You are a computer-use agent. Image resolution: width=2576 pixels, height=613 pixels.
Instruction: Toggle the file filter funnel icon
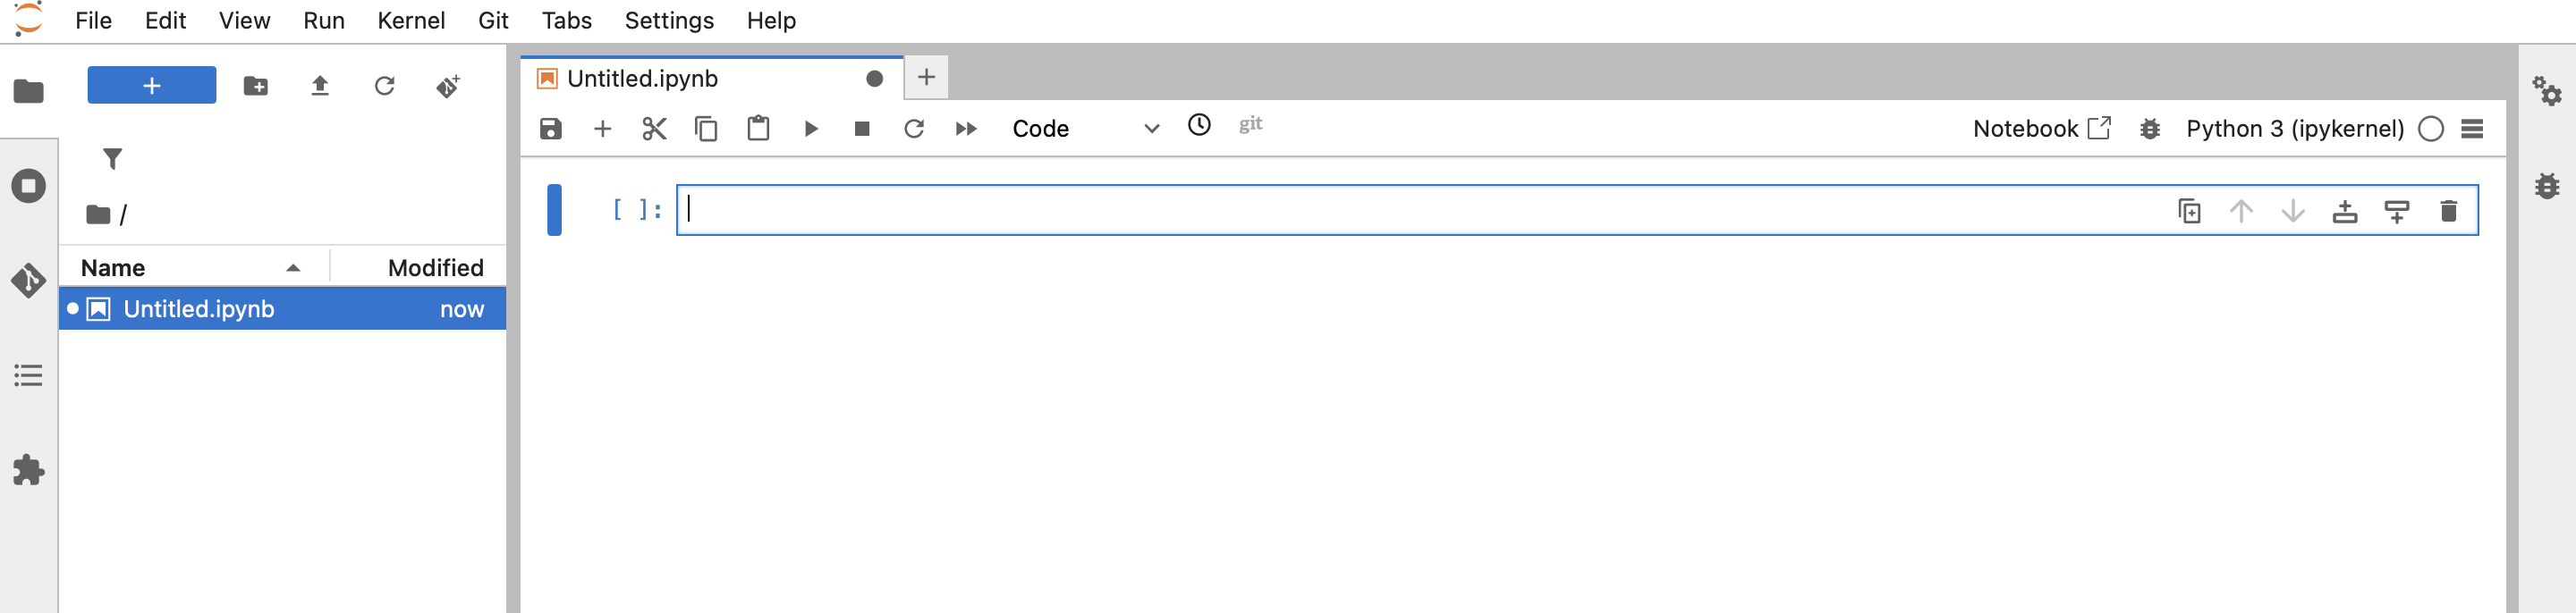tap(112, 159)
